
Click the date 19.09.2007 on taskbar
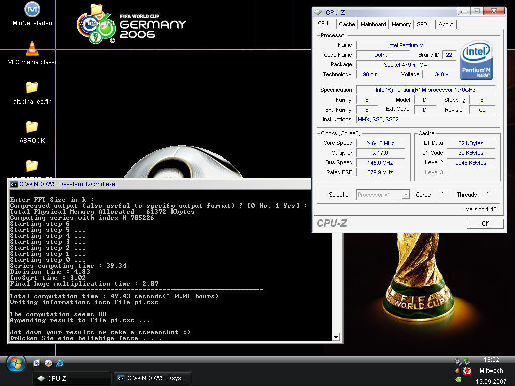[491, 382]
